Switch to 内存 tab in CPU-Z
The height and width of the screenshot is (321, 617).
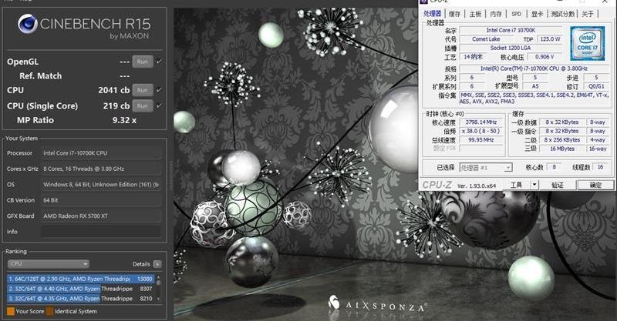click(496, 14)
